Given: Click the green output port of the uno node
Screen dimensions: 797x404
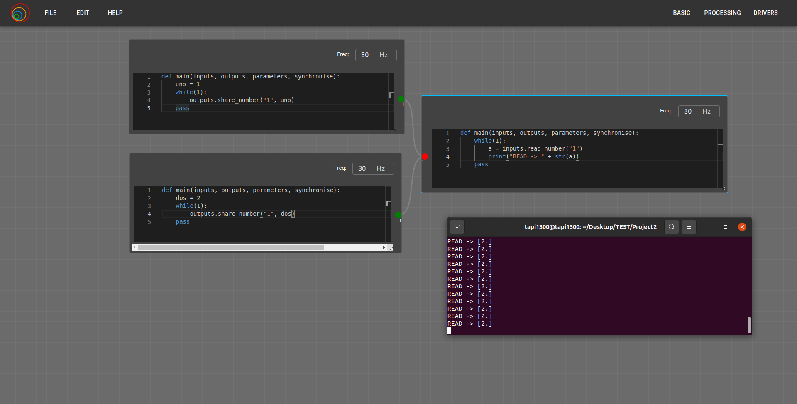Looking at the screenshot, I should tap(401, 99).
